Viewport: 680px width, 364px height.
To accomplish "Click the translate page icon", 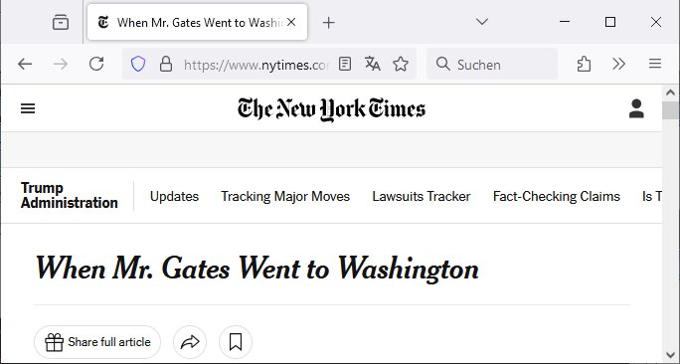I will click(x=372, y=65).
